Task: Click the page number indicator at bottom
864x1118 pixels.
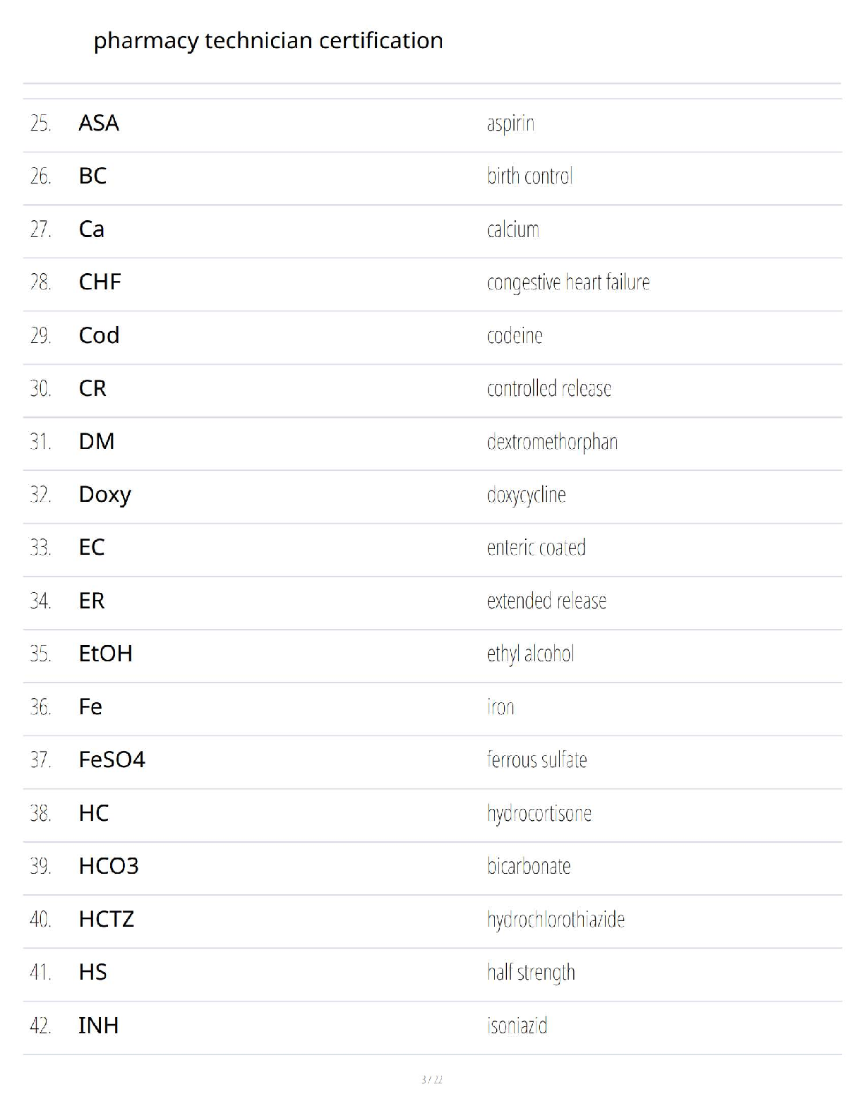Action: tap(432, 1079)
